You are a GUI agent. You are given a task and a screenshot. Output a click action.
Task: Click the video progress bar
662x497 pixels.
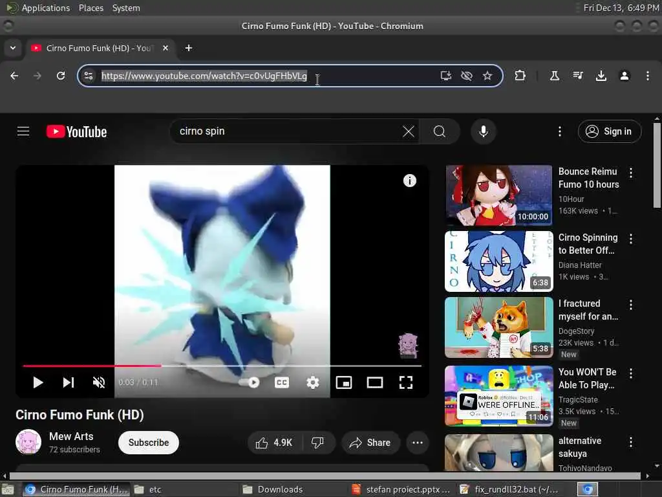(222, 366)
